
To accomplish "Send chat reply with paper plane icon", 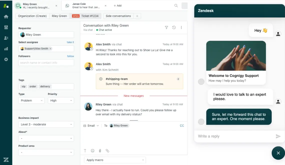I will point(278,136).
